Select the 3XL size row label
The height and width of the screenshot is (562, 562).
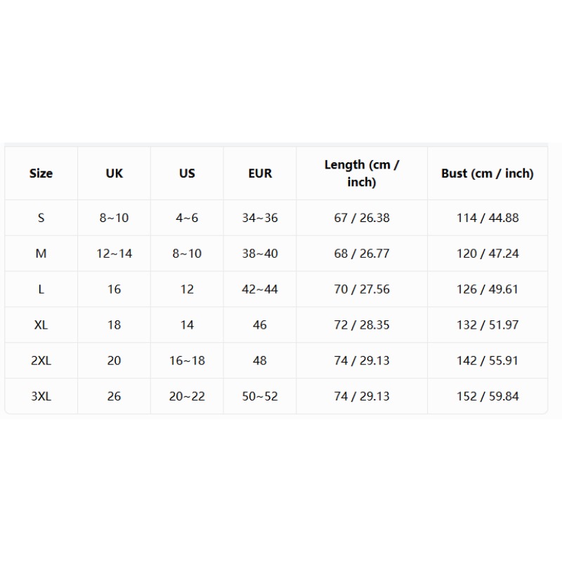pyautogui.click(x=41, y=396)
